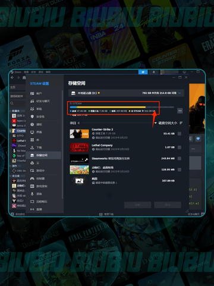The image size is (214, 286).
Task: Select the highlighted 存储空间 Storage tab
Action: [x=43, y=155]
